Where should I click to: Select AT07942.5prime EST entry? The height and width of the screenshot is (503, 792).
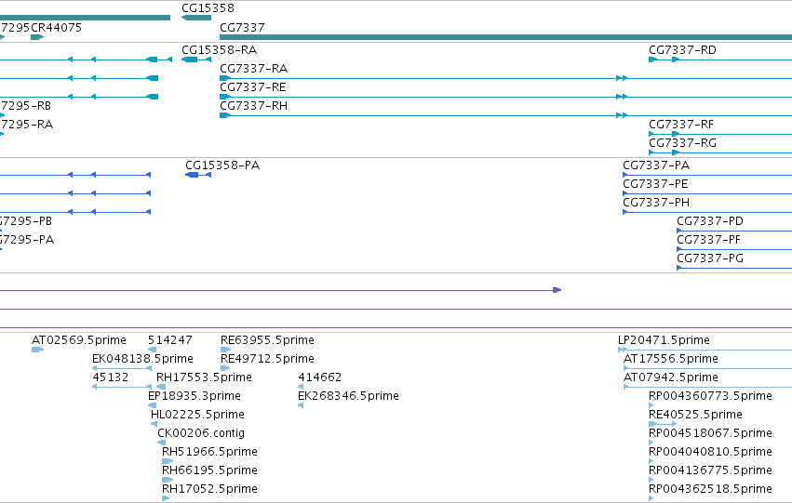[x=671, y=377]
